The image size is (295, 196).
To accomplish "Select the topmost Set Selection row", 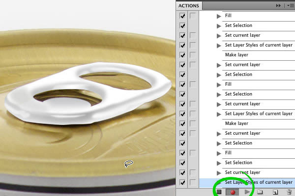I will 247,25.
